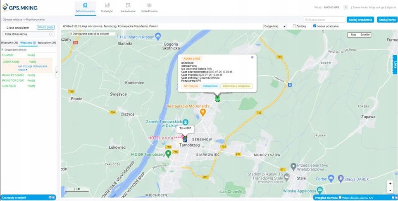Uncheck the Nazwa urządzenia checkbox
Image resolution: width=398 pixels, height=201 pixels.
tap(315, 26)
